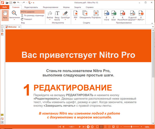The width and height of the screenshot is (155, 129).
Task: Expand the PDF create dropdown arrow
Action: pos(76,20)
